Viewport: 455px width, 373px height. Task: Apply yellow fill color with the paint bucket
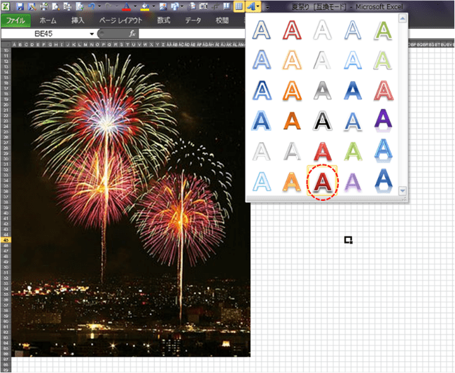pos(145,6)
